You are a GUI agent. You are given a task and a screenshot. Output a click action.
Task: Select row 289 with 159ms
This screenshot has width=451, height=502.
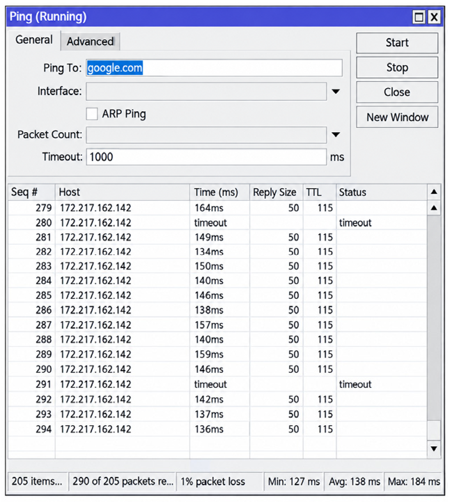217,355
